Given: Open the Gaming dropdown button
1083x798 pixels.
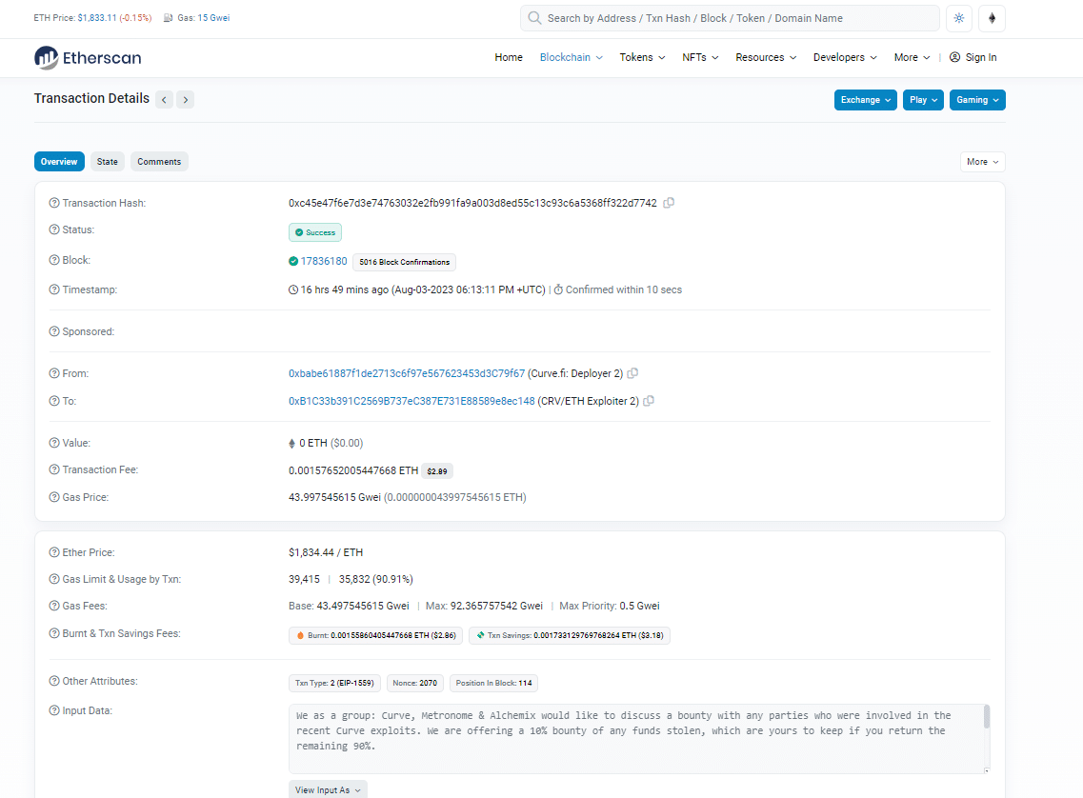Looking at the screenshot, I should [x=977, y=100].
